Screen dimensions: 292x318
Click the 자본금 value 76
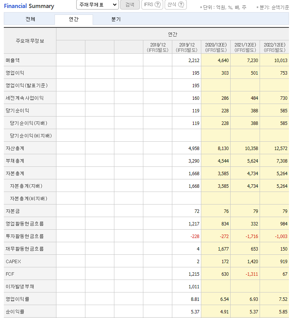(x=226, y=211)
